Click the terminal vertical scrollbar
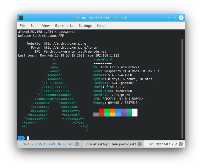Viewport: 202px width, 168px height. click(182, 88)
